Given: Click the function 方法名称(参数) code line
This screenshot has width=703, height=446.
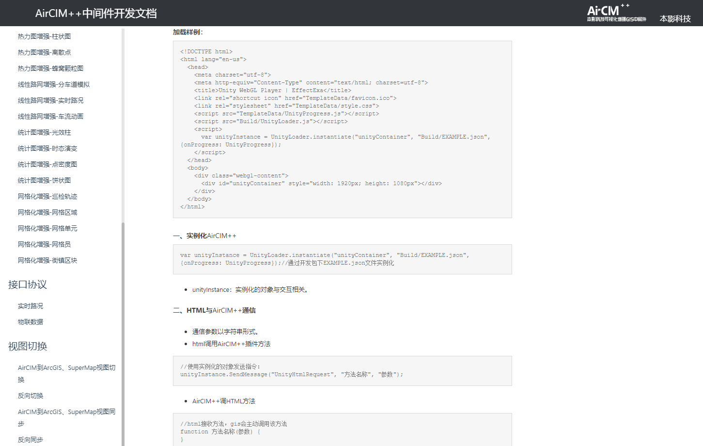Looking at the screenshot, I should click(220, 431).
